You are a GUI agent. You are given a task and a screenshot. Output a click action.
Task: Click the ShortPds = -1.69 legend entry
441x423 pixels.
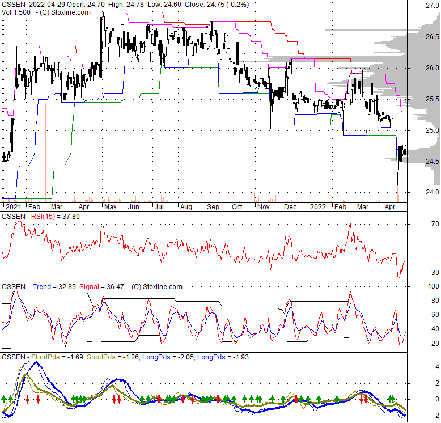[x=57, y=357]
